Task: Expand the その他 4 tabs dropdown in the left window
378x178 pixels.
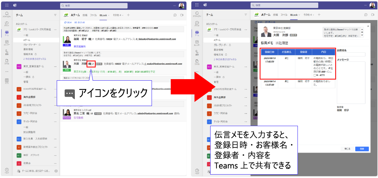Action: pos(122,15)
